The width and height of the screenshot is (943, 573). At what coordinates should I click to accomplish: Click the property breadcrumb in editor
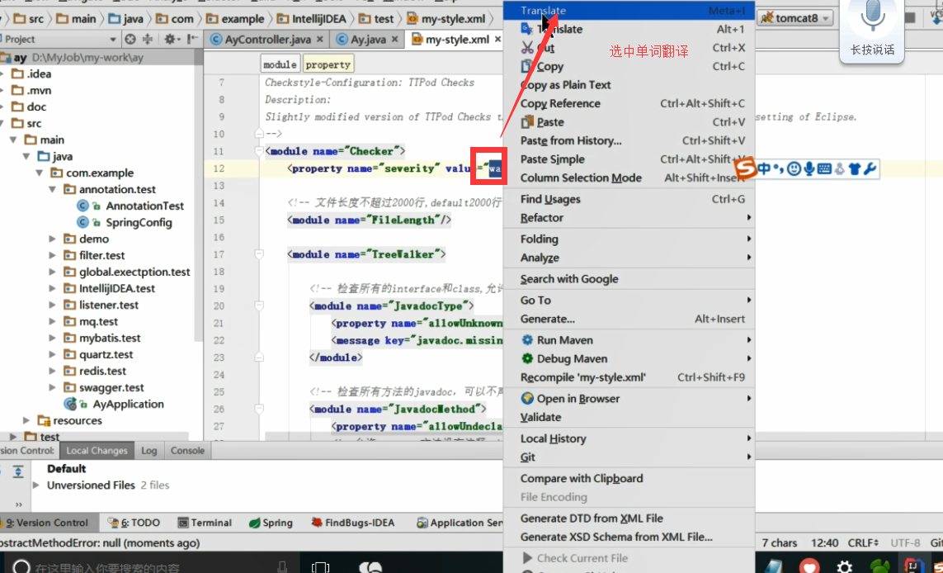click(x=328, y=64)
